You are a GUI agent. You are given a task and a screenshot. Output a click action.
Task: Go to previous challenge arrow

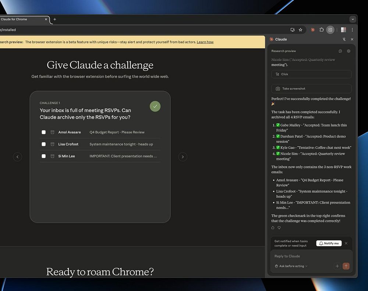click(x=17, y=157)
